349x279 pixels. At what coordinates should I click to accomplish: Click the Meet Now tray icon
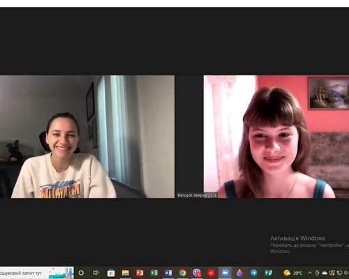pos(317,273)
